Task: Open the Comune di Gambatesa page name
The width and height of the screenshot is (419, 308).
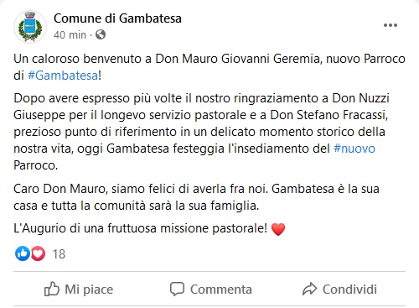Action: pos(117,18)
